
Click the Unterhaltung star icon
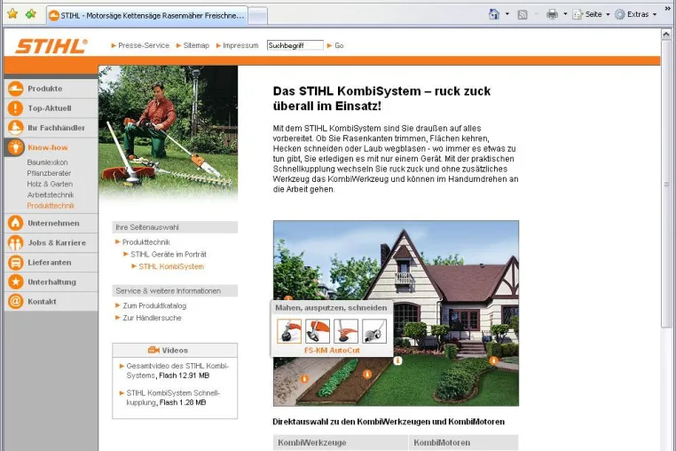(15, 281)
